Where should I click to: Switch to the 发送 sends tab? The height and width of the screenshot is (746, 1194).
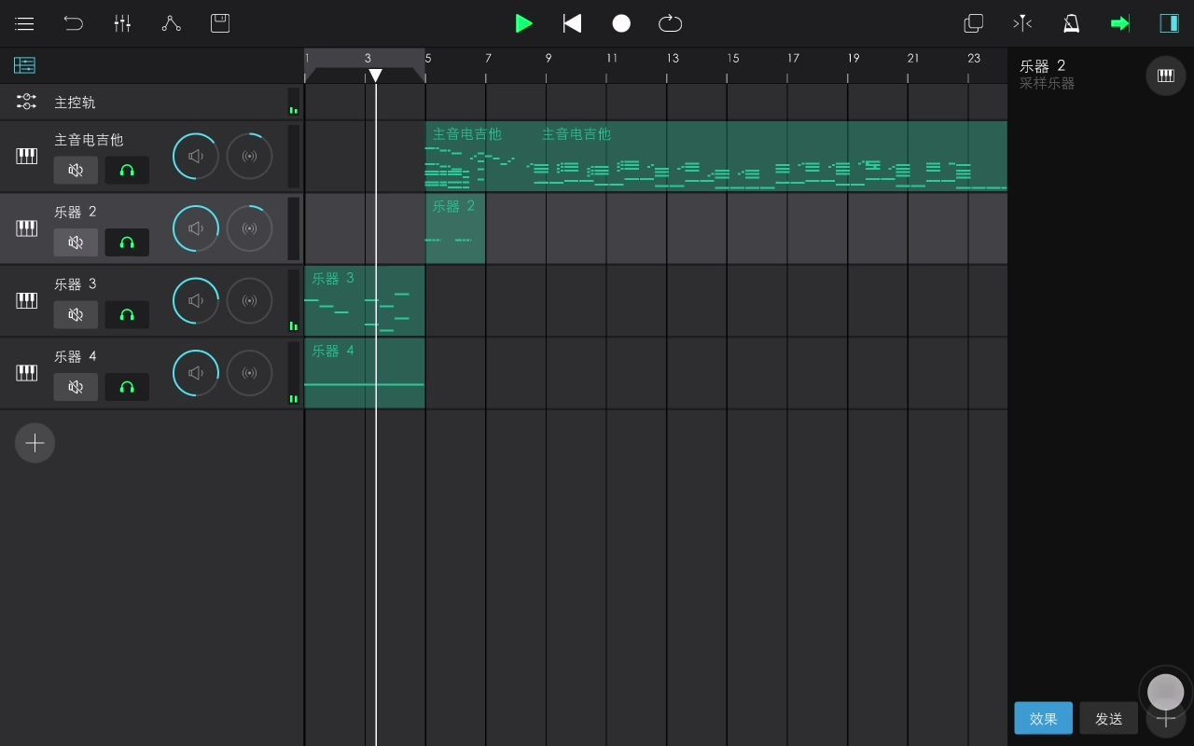(x=1108, y=718)
